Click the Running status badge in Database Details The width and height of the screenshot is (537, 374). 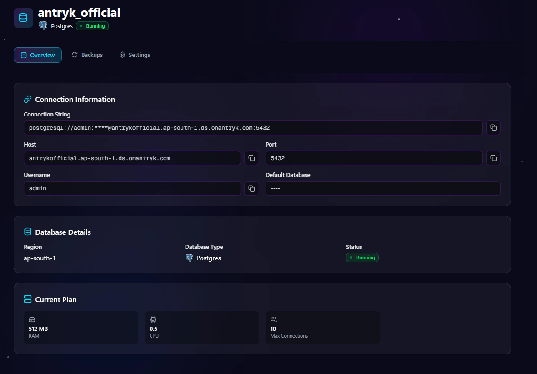pyautogui.click(x=362, y=258)
